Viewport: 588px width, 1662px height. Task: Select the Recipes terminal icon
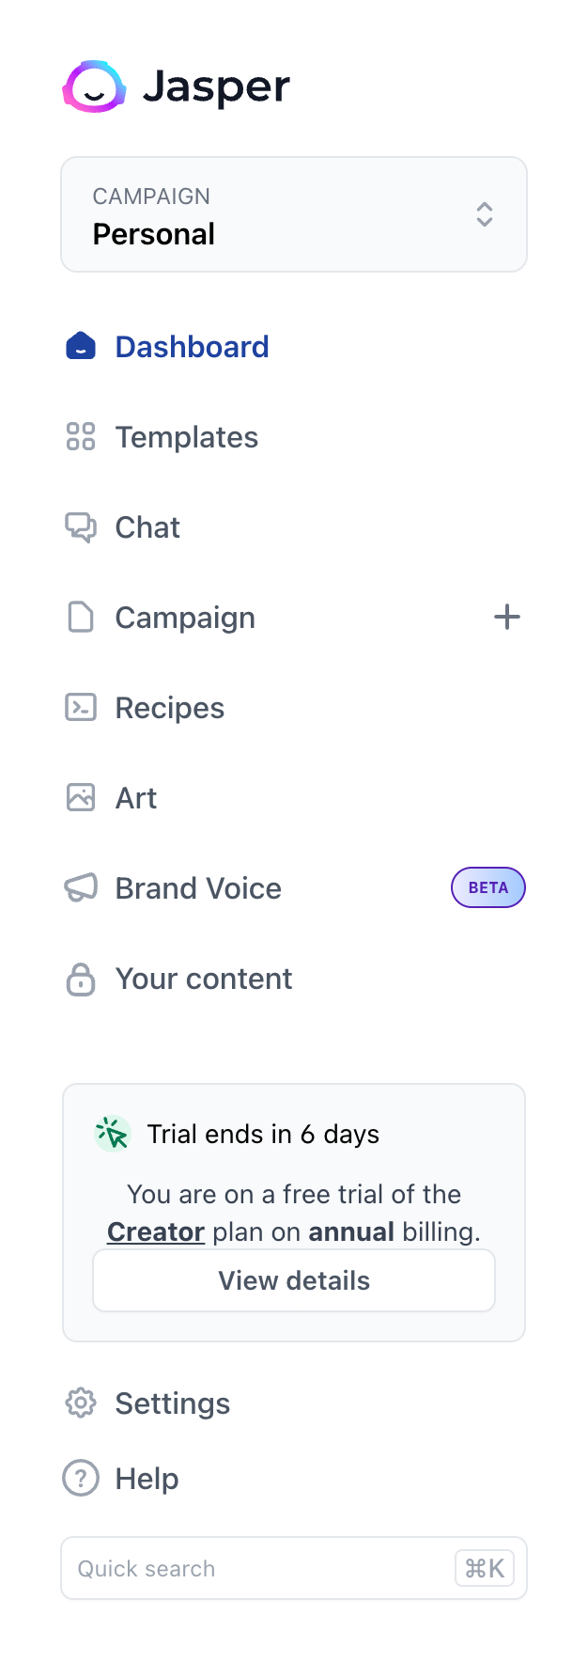[81, 707]
